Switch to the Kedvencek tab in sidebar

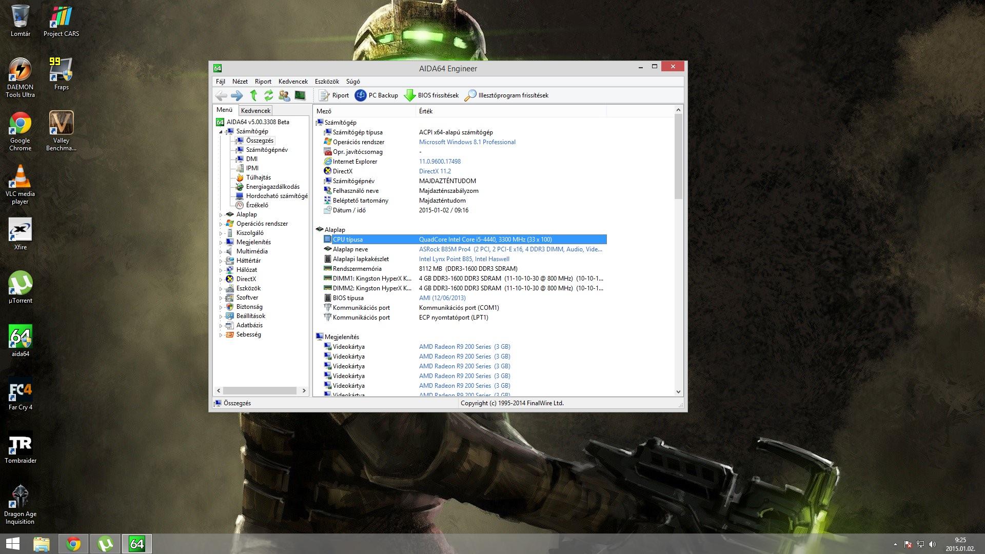click(255, 110)
